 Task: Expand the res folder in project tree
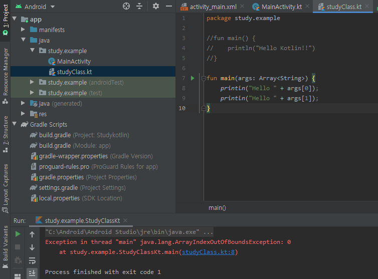point(24,114)
